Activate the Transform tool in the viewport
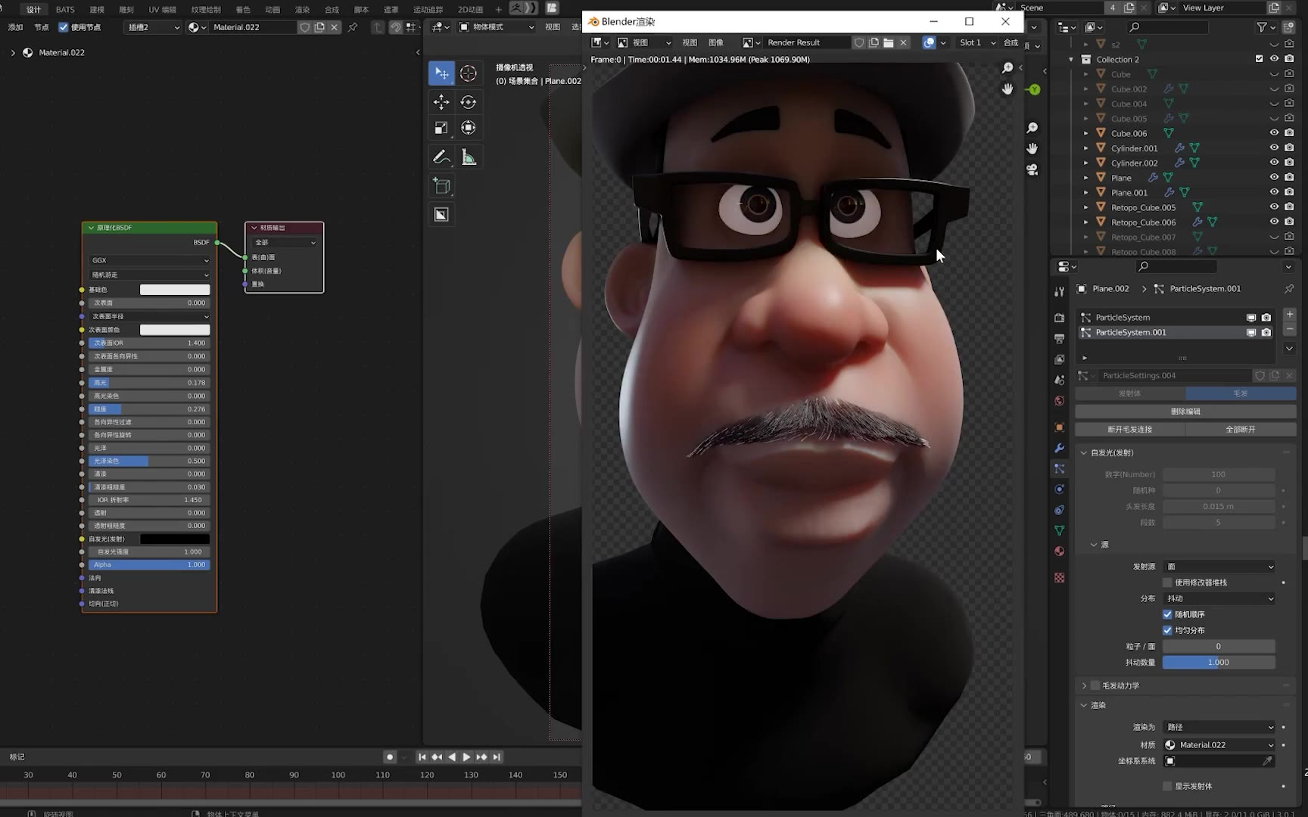Viewport: 1308px width, 817px height. [x=469, y=128]
